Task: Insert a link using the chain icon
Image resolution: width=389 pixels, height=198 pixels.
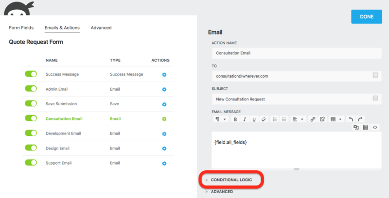Action: (313, 119)
